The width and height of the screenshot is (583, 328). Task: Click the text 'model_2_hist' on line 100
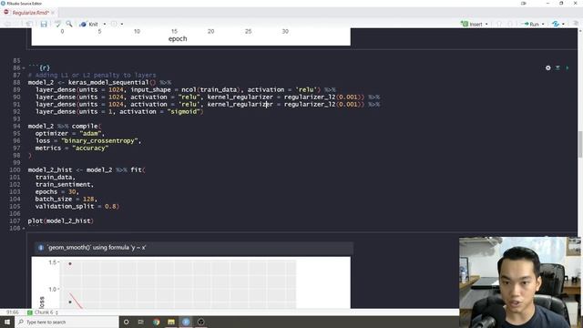point(50,170)
